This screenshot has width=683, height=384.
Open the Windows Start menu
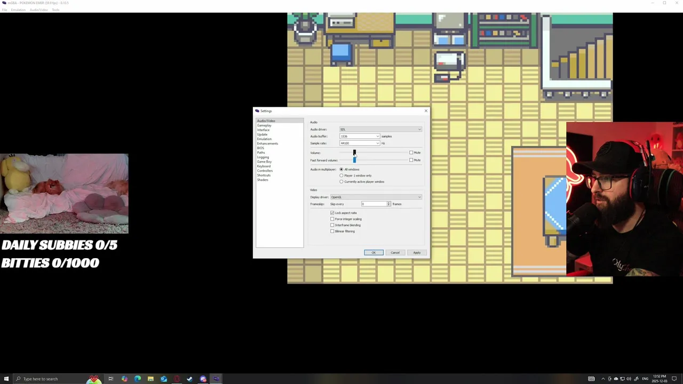pos(6,379)
